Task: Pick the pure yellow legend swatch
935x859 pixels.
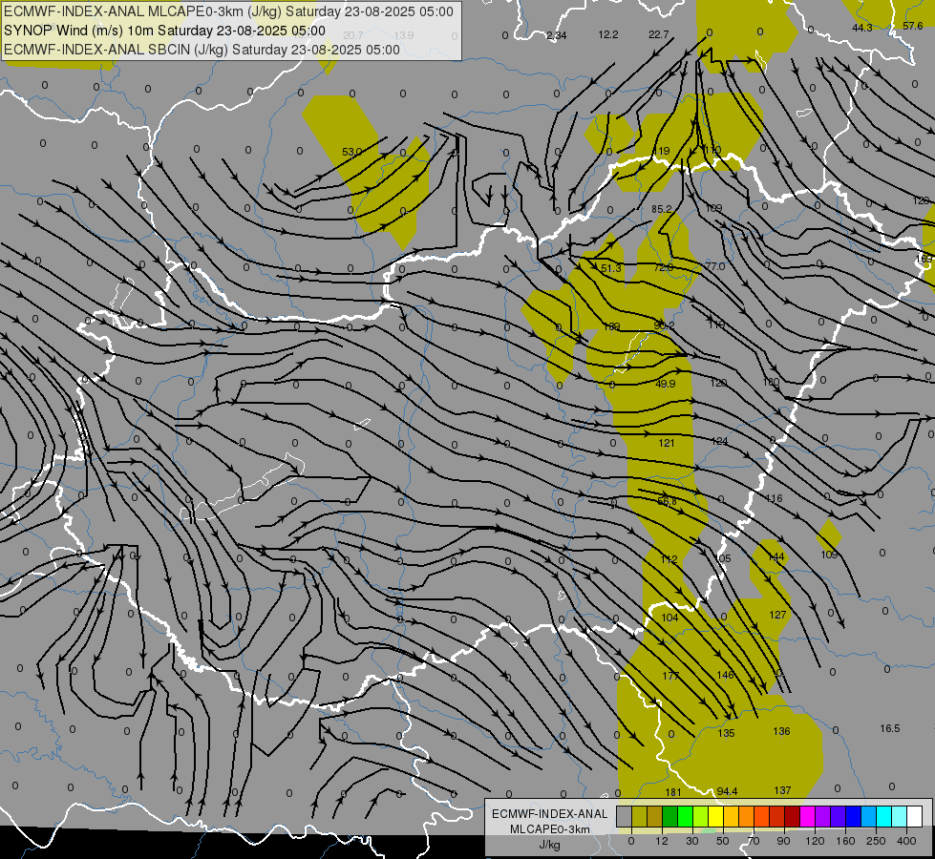Action: tap(716, 816)
